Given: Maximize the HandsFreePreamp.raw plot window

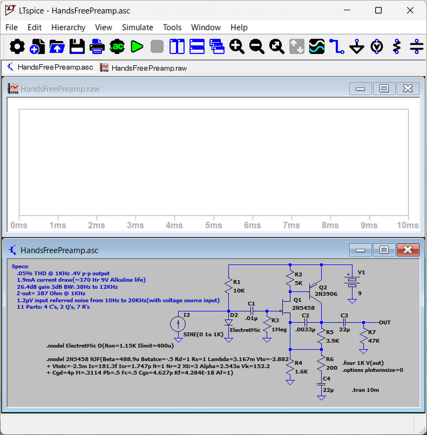Looking at the screenshot, I should [x=384, y=88].
